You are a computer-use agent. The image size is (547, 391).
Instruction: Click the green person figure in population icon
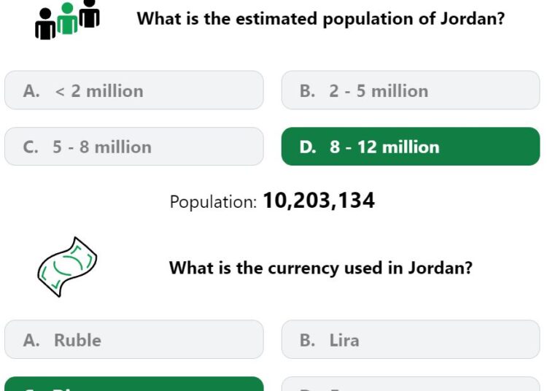[67, 18]
